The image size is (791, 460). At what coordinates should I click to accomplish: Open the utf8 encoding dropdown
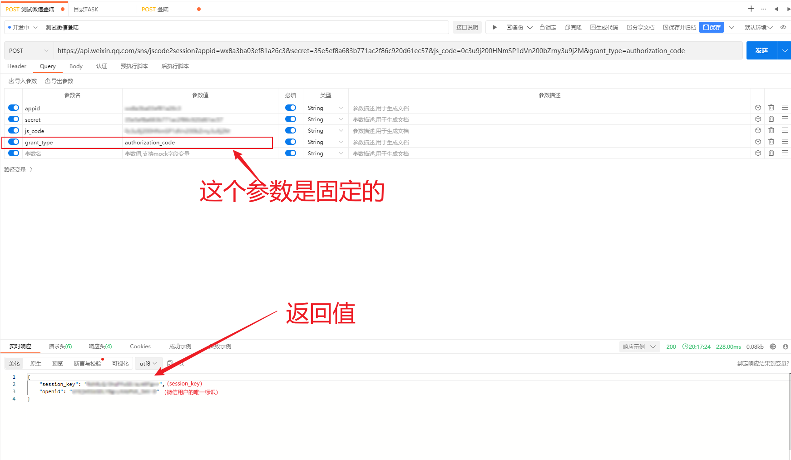[148, 363]
